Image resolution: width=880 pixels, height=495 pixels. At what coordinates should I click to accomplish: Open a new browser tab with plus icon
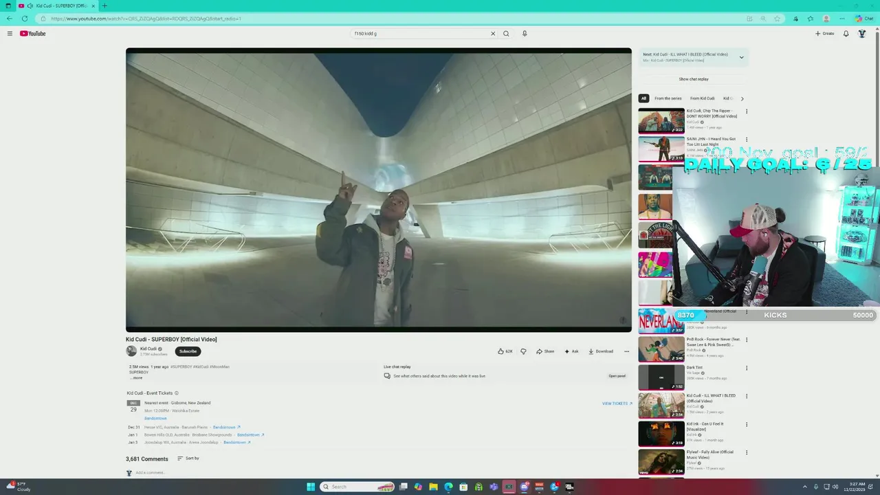pyautogui.click(x=104, y=5)
